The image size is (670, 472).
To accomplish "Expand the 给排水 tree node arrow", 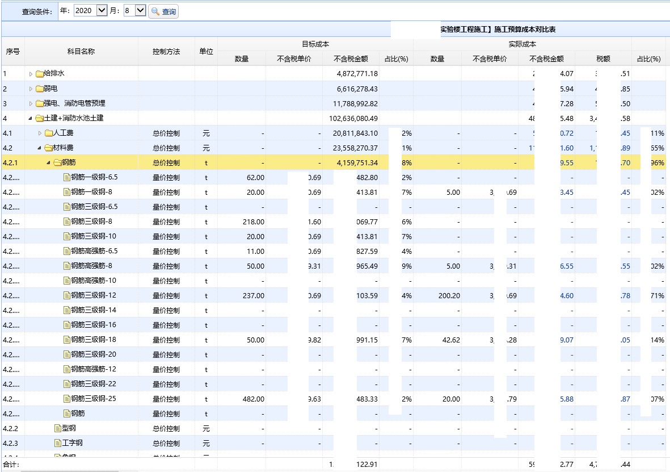I will 31,74.
